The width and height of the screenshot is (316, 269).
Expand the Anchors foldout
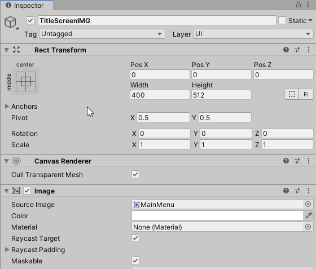tap(7, 107)
